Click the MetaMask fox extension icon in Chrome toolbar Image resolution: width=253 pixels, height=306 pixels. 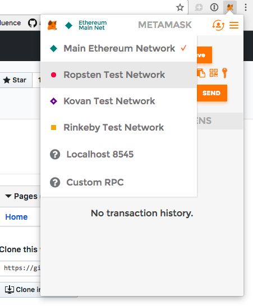230,7
